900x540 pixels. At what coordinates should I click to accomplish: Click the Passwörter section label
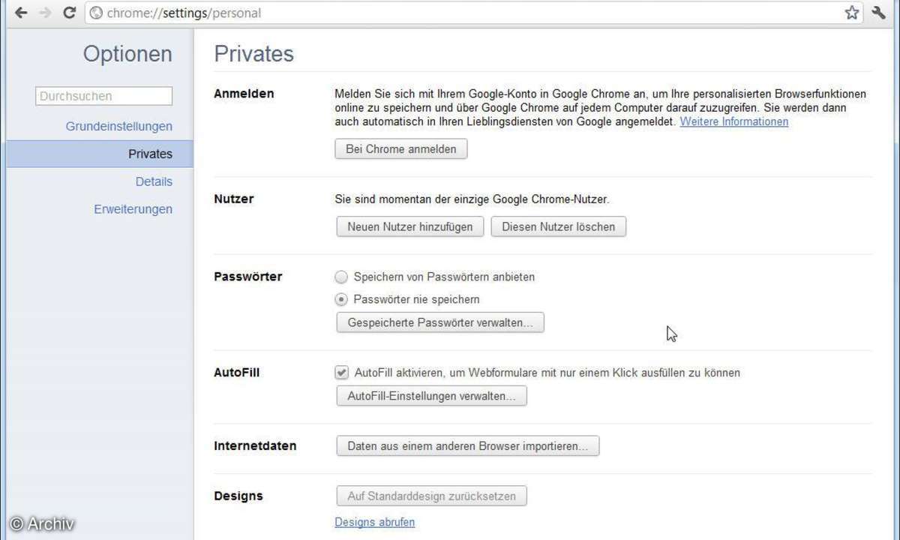[248, 276]
